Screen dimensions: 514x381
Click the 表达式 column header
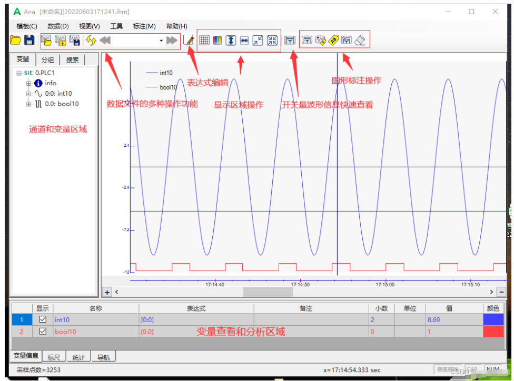tap(196, 308)
